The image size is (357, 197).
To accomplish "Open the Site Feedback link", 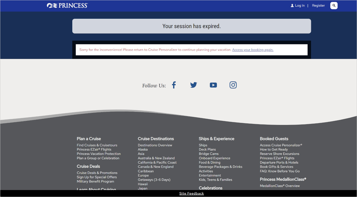I will click(x=192, y=193).
